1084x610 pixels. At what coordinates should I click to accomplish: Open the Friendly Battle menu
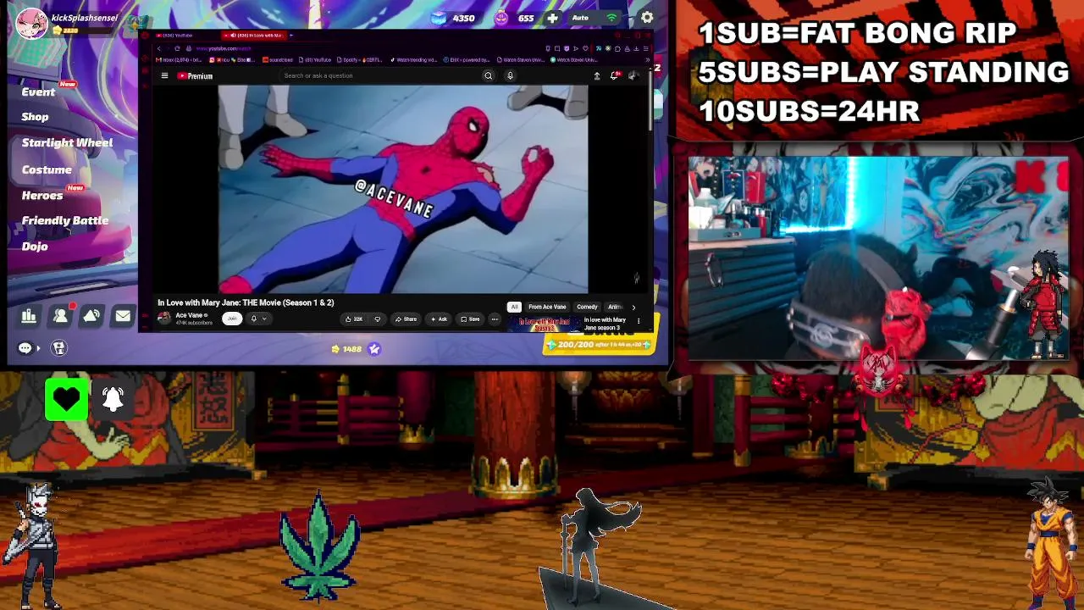pos(65,220)
